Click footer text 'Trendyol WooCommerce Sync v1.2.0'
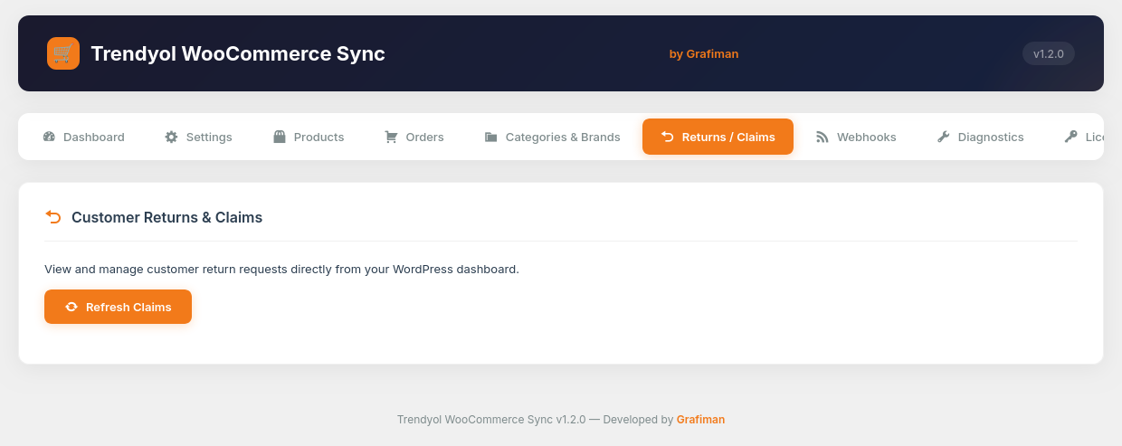This screenshot has height=446, width=1122. coord(491,420)
